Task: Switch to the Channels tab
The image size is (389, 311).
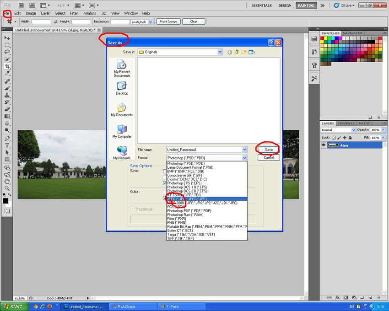Action: coord(346,123)
